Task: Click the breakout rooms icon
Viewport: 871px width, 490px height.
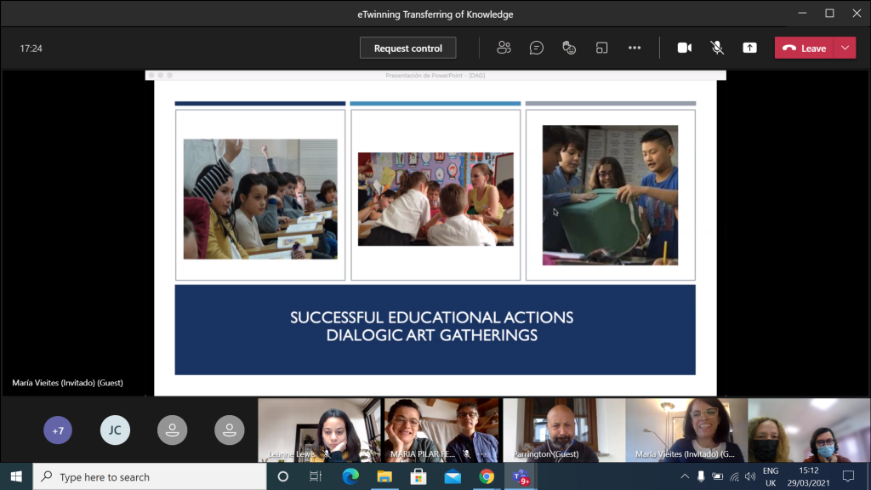Action: (601, 48)
